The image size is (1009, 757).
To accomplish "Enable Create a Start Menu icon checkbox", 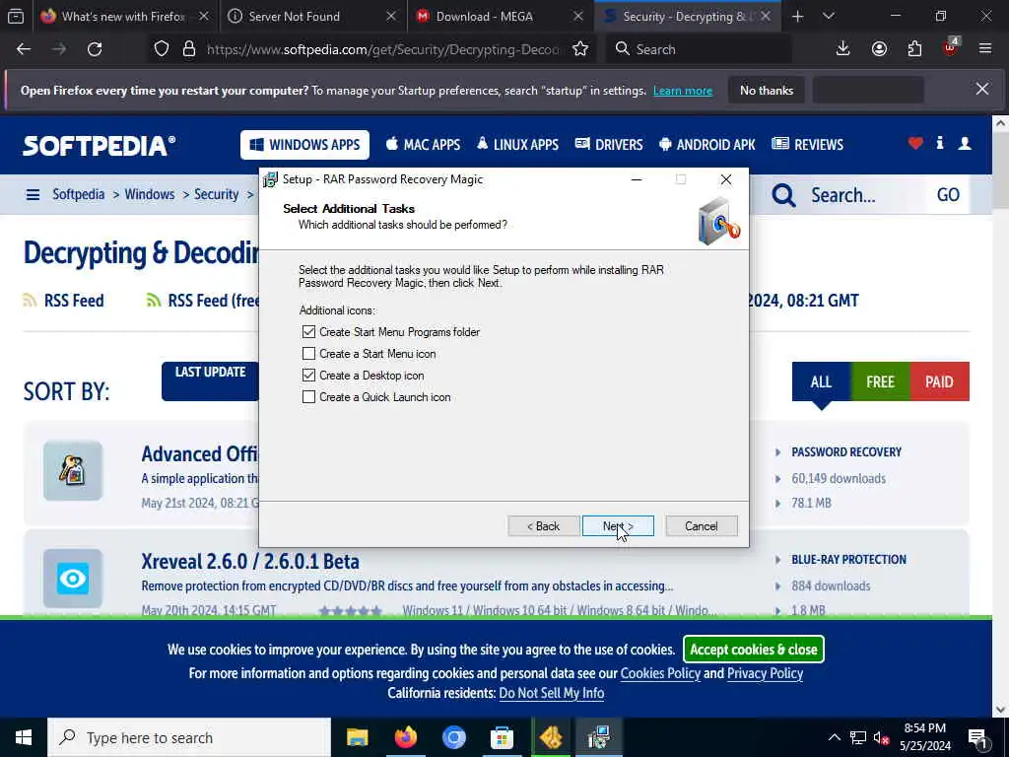I will tap(308, 354).
